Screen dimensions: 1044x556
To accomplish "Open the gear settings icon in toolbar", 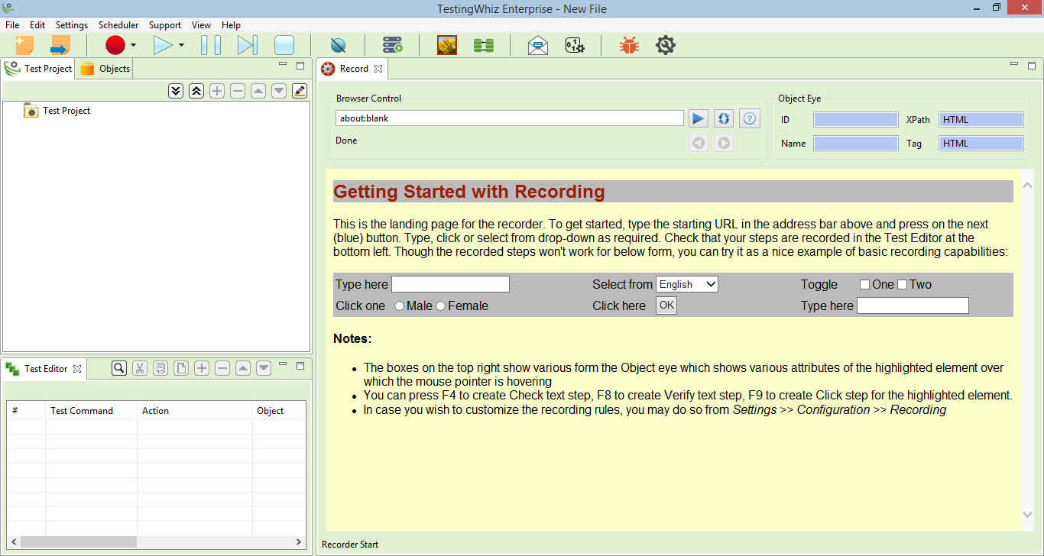I will (666, 46).
